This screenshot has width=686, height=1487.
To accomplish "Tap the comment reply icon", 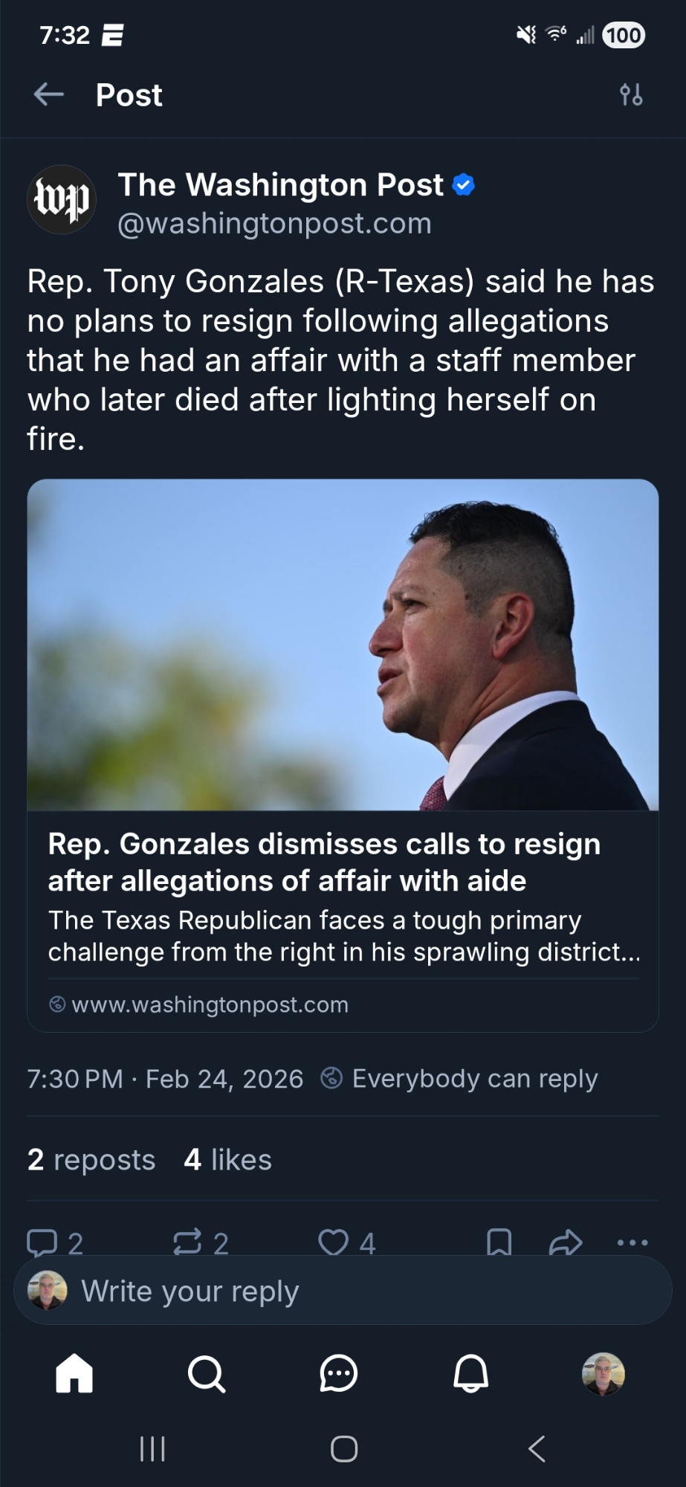I will [x=42, y=1241].
